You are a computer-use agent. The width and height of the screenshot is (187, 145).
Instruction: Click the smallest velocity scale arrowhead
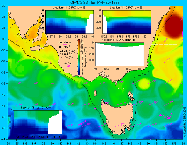click(x=62, y=57)
